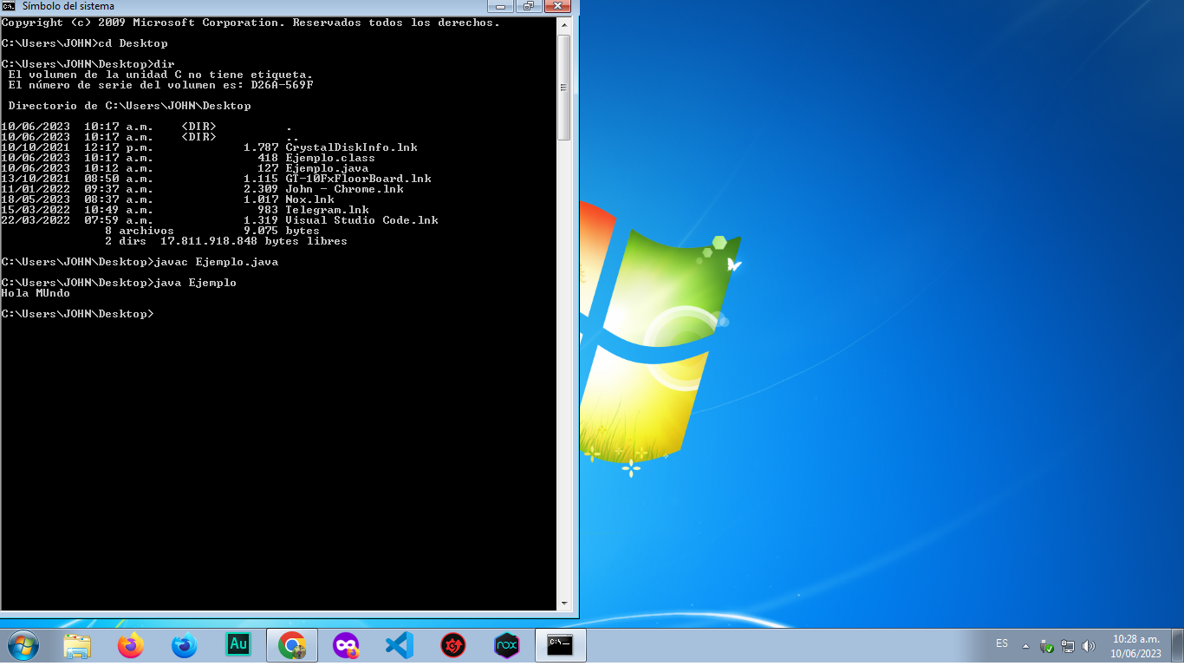Open the ES language bar indicator
Screen dimensions: 1184x666
1002,643
